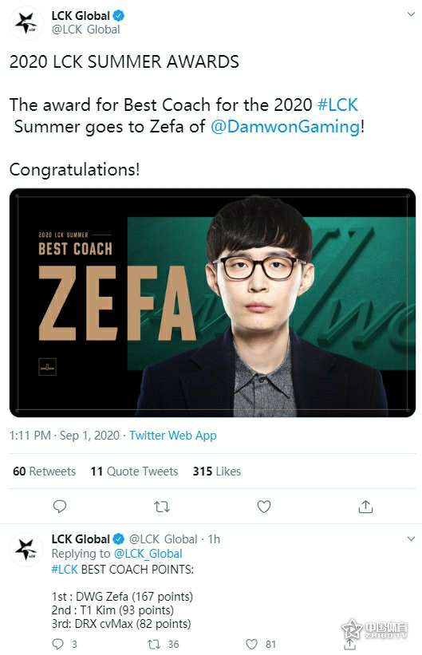Viewport: 422px width, 655px height.
Task: View the 315 Likes list
Action: tap(217, 472)
